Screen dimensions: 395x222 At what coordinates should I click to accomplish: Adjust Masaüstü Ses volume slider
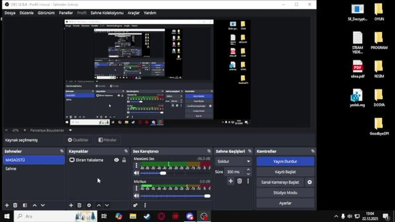tap(175, 173)
